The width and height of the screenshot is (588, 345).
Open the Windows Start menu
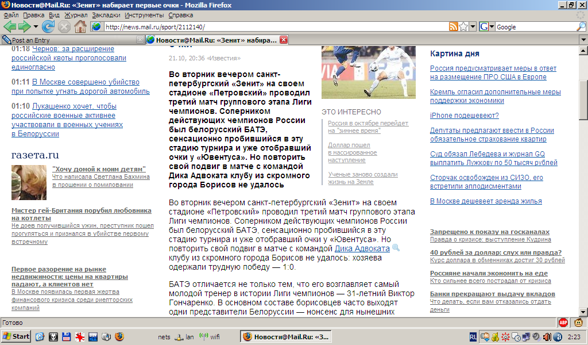pyautogui.click(x=16, y=336)
